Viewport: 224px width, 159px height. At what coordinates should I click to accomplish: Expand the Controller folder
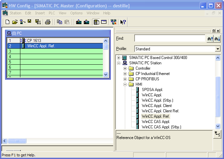click(125, 68)
